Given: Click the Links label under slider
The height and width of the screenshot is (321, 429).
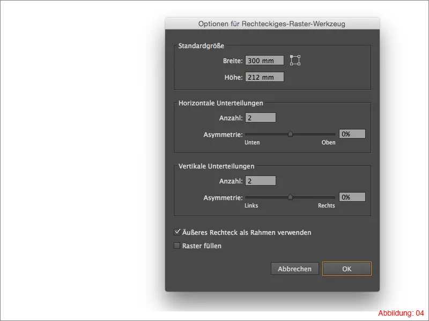Looking at the screenshot, I should [x=251, y=205].
